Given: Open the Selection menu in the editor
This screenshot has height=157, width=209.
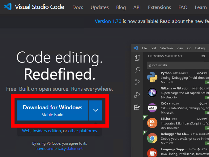Looking at the screenshot, I should point(166,48).
